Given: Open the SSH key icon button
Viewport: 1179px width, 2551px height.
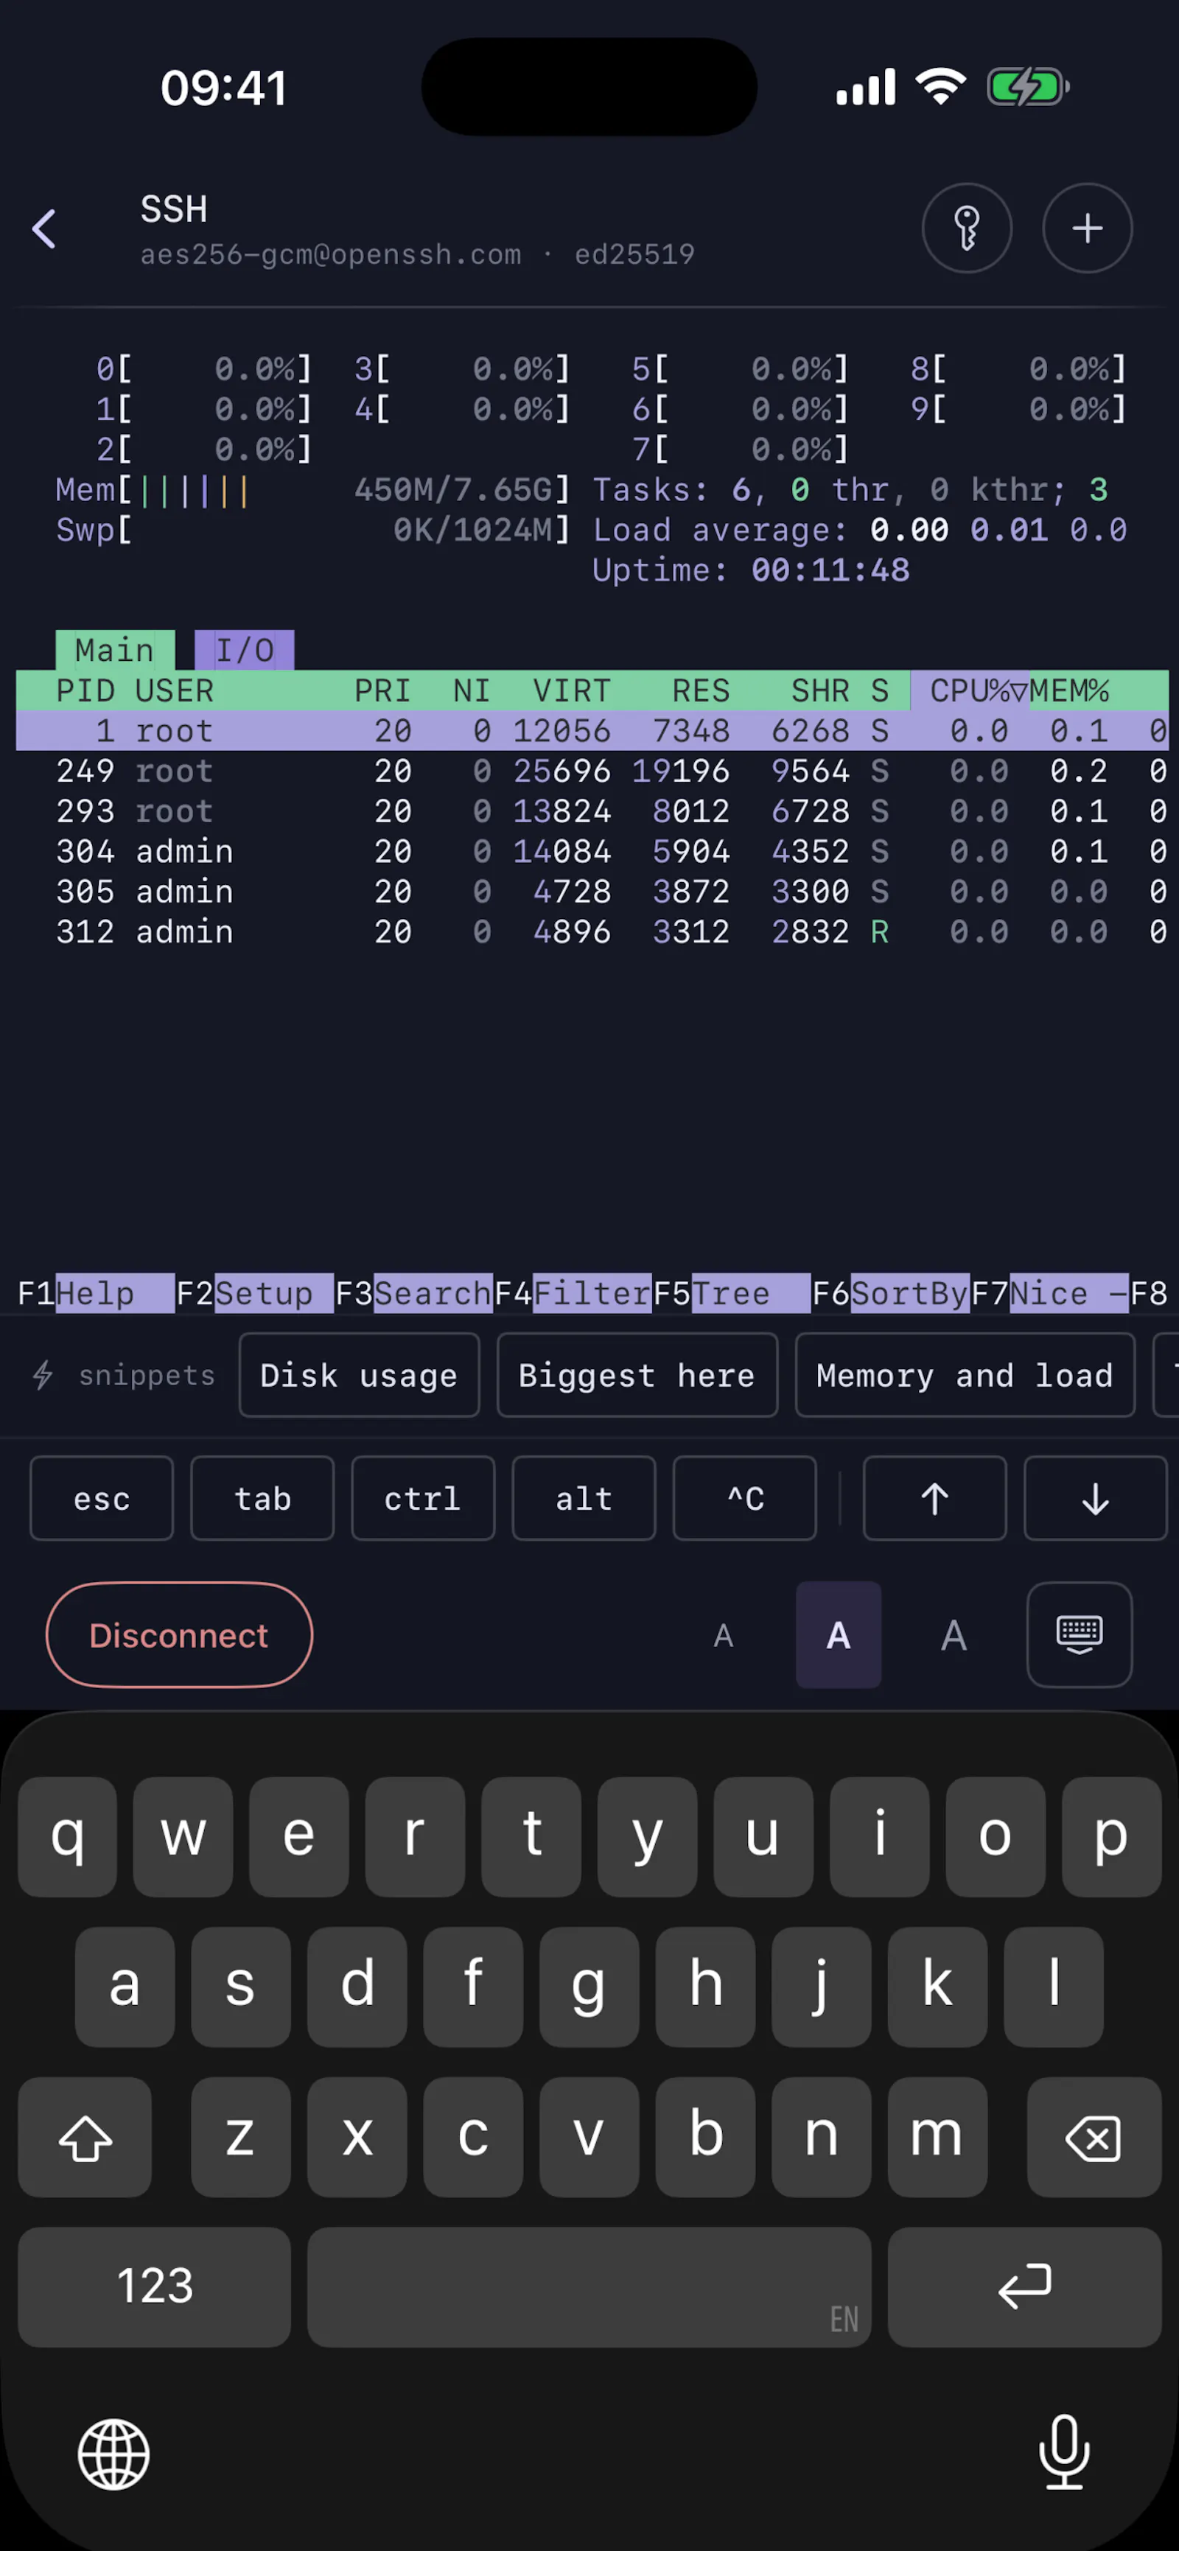Looking at the screenshot, I should point(966,228).
